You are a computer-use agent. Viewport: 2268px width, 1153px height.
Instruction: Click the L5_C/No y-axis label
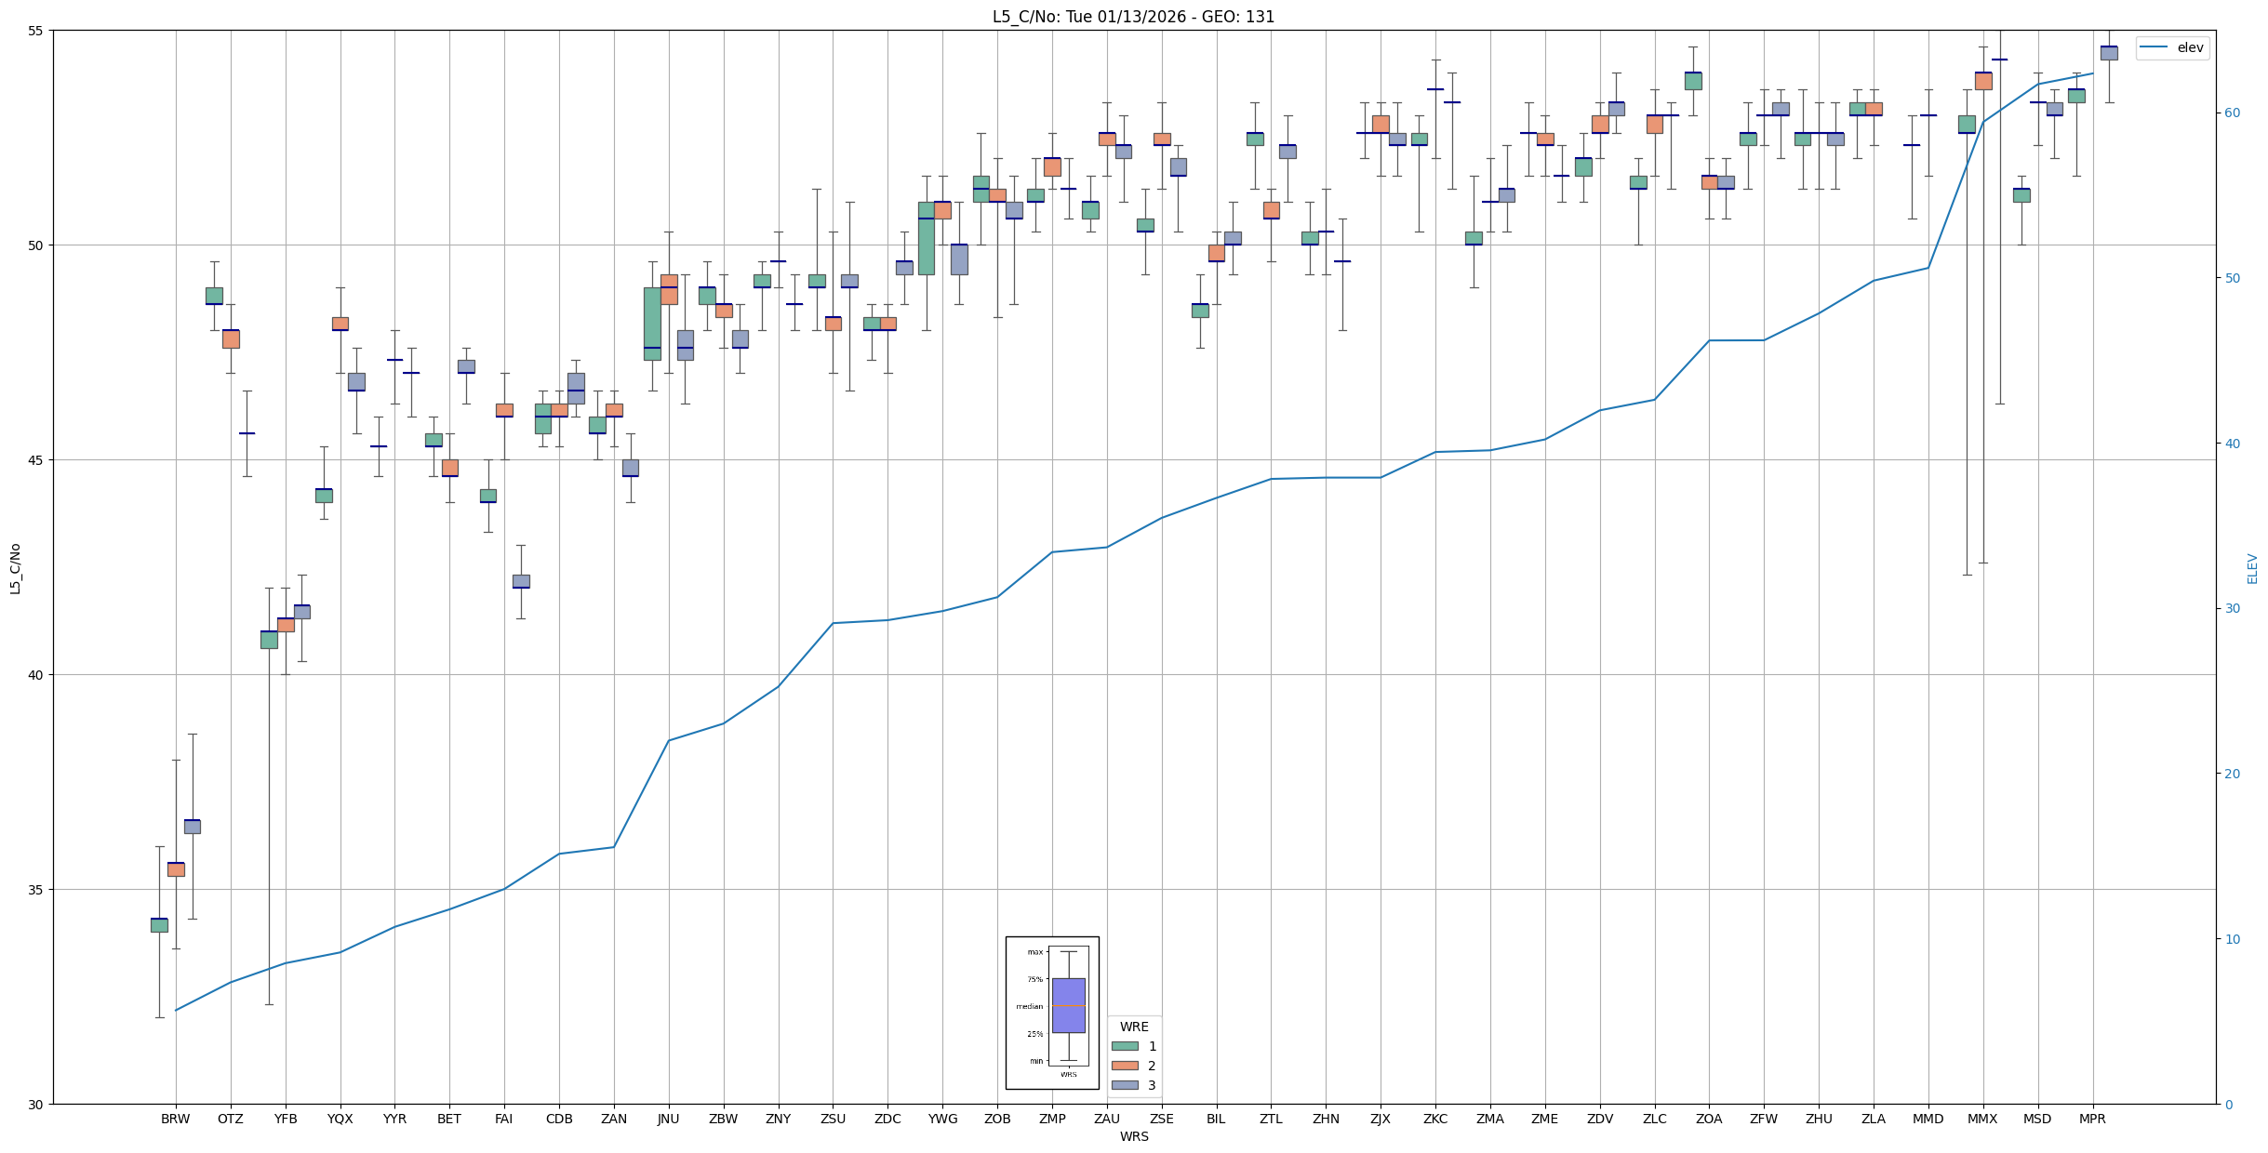click(x=15, y=568)
